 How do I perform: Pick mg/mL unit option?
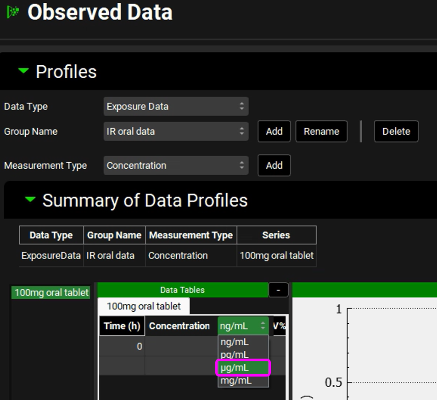[x=236, y=381]
